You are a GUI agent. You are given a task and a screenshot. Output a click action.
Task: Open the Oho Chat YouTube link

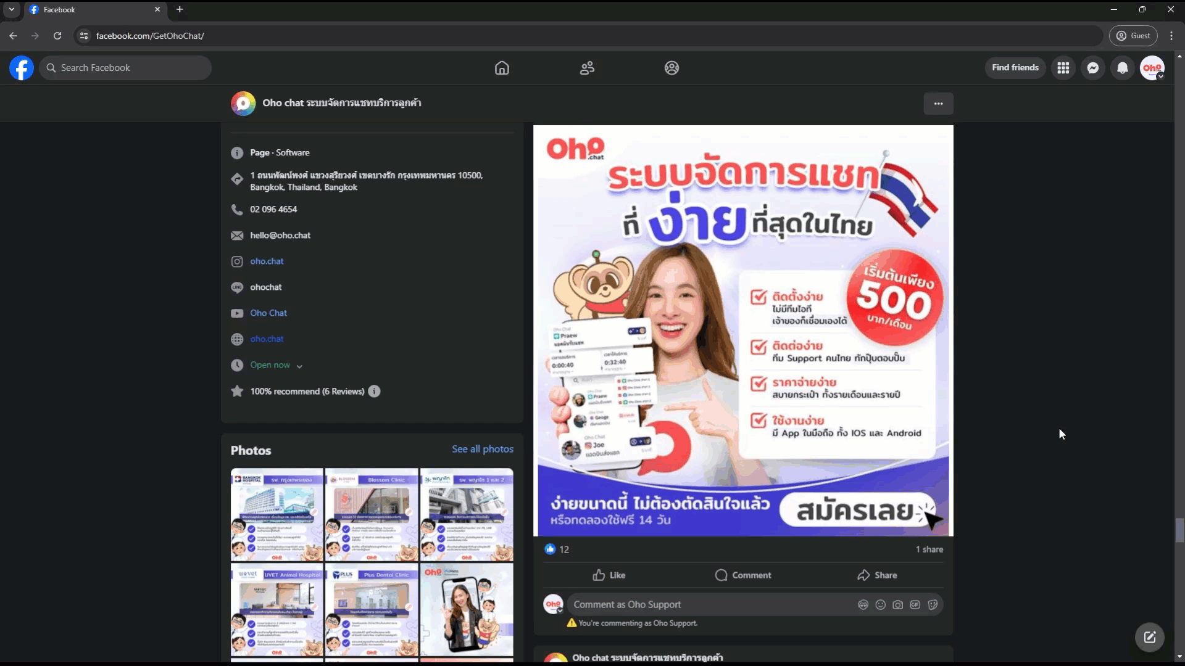(268, 313)
